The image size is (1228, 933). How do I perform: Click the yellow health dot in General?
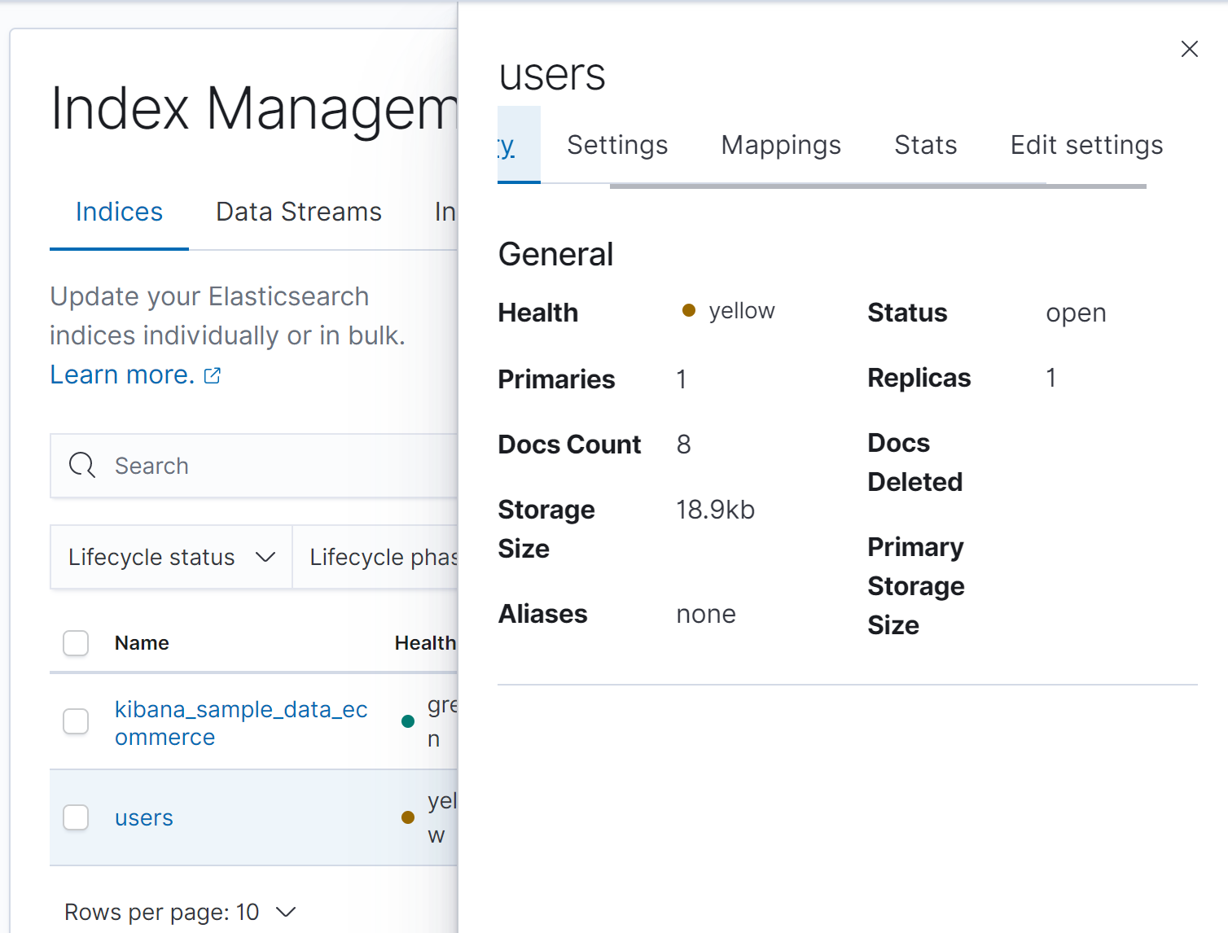pos(689,310)
